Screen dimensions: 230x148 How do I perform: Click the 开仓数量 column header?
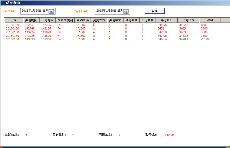point(115,20)
